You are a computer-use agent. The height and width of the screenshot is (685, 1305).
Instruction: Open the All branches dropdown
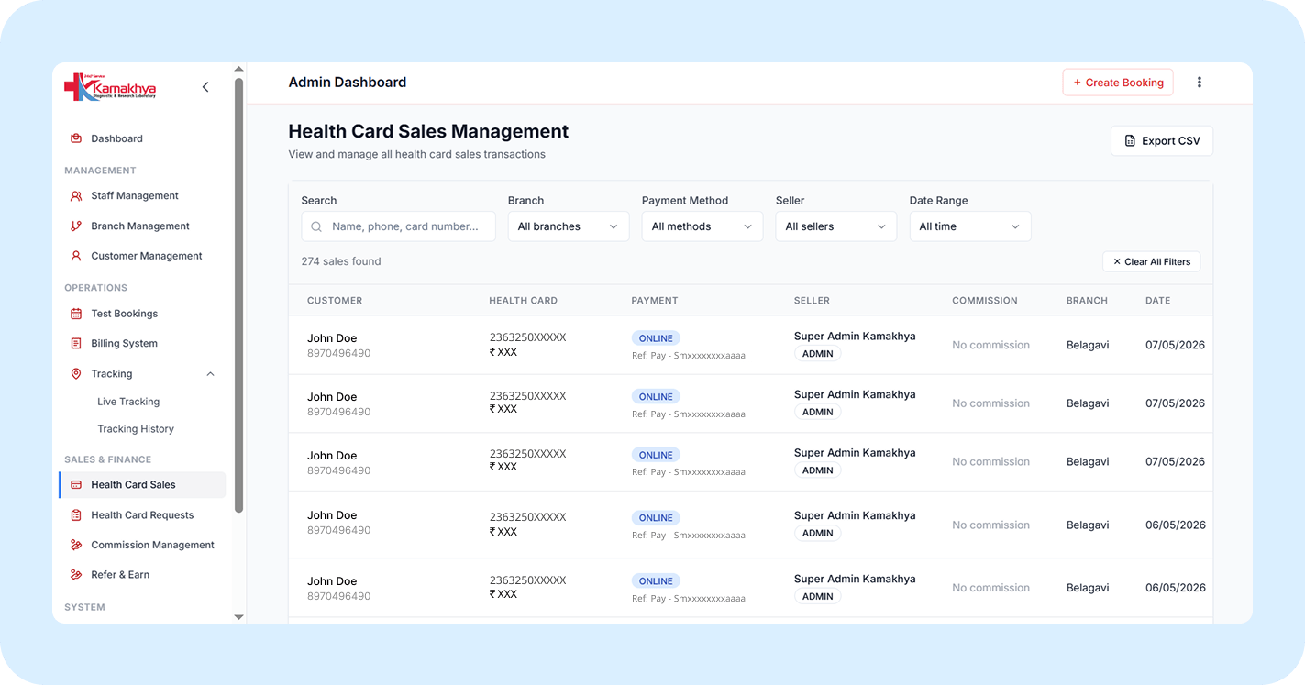[x=569, y=226]
